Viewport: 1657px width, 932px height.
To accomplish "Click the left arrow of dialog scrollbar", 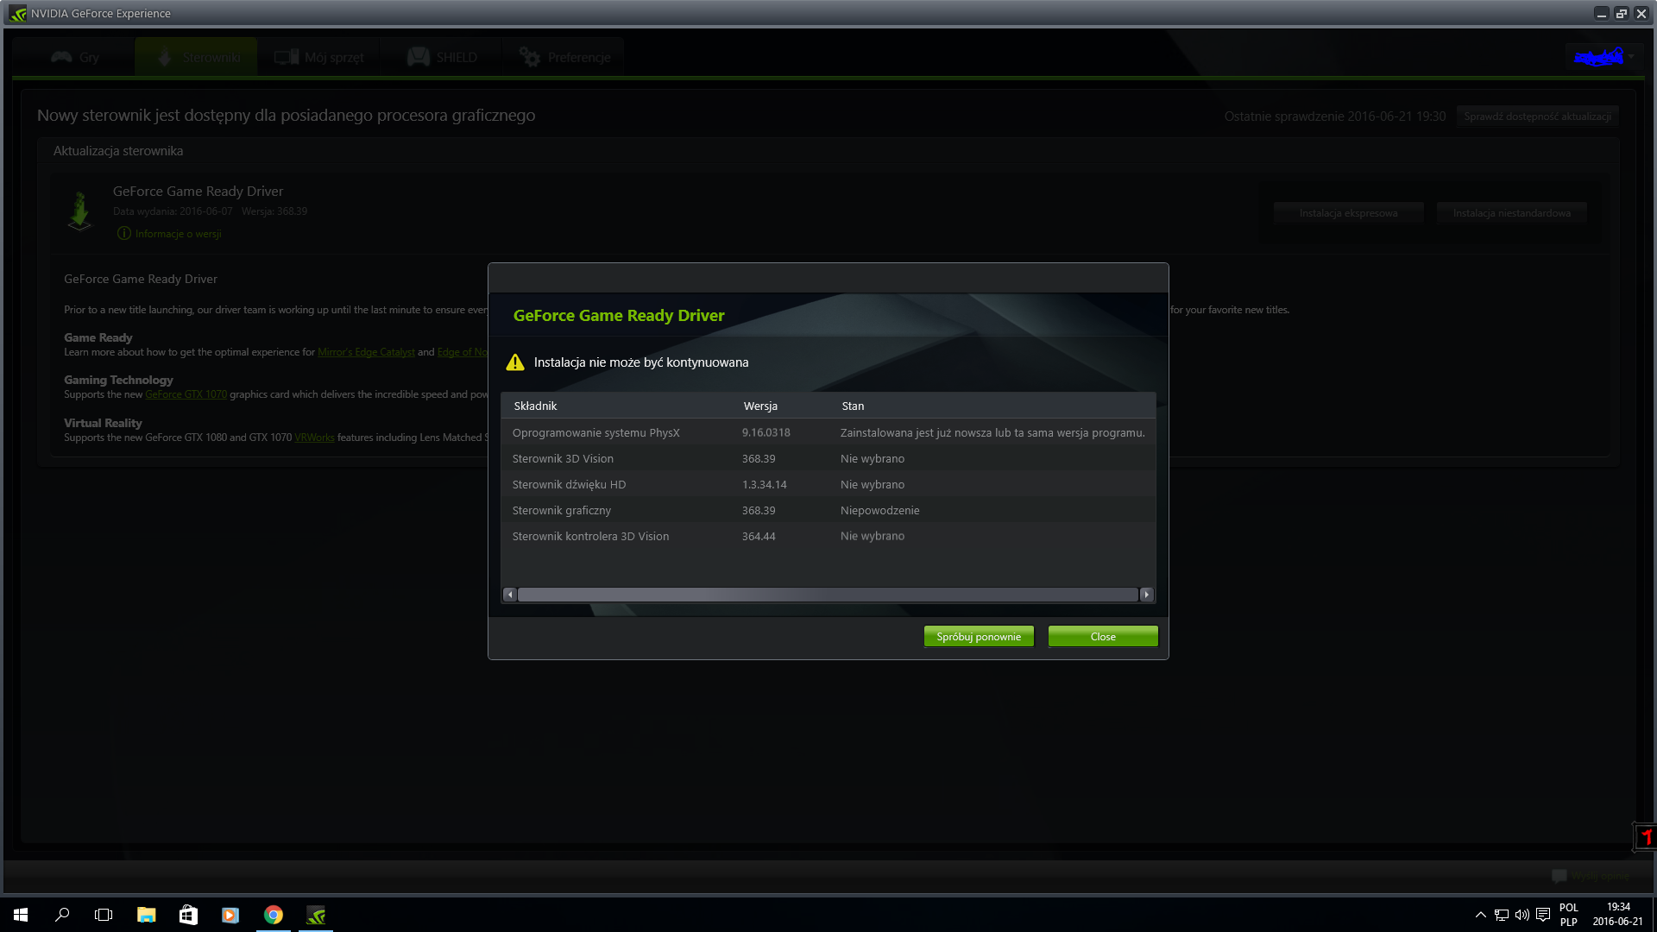I will (510, 595).
